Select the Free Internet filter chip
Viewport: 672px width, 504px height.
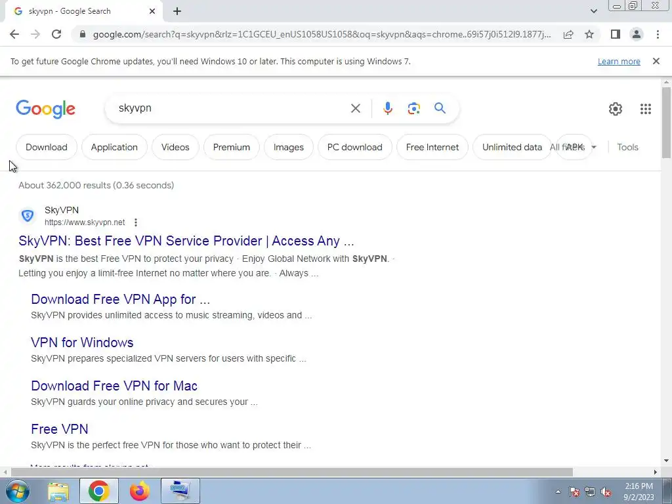click(x=432, y=147)
